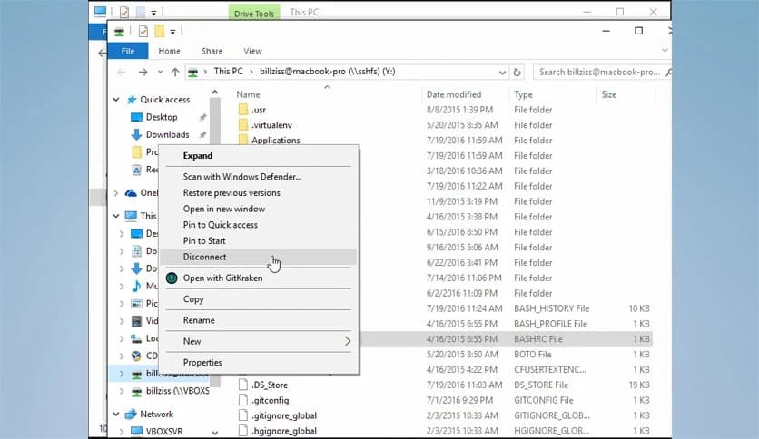Open the Applications folder

[x=275, y=141]
